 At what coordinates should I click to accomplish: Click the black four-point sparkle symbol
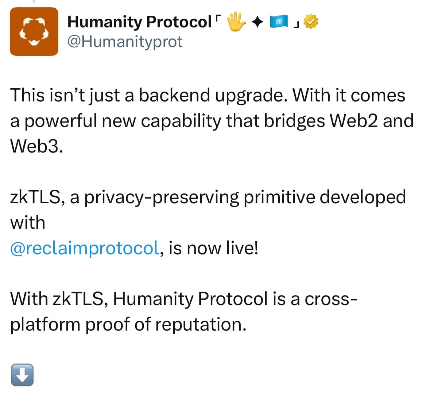point(257,22)
